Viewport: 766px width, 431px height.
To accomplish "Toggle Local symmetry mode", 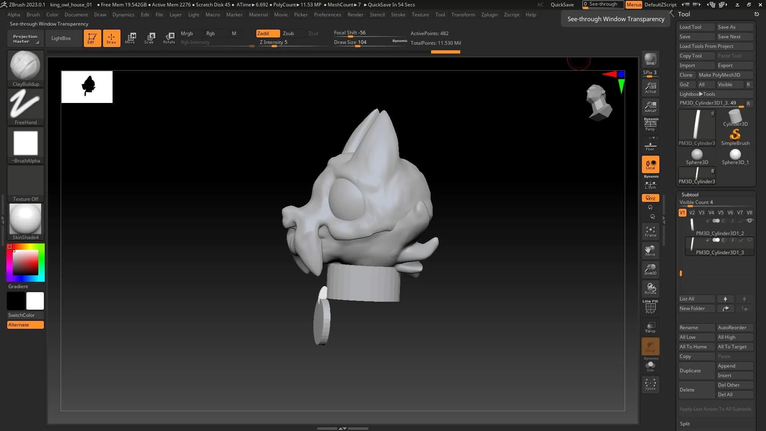I will point(650,164).
